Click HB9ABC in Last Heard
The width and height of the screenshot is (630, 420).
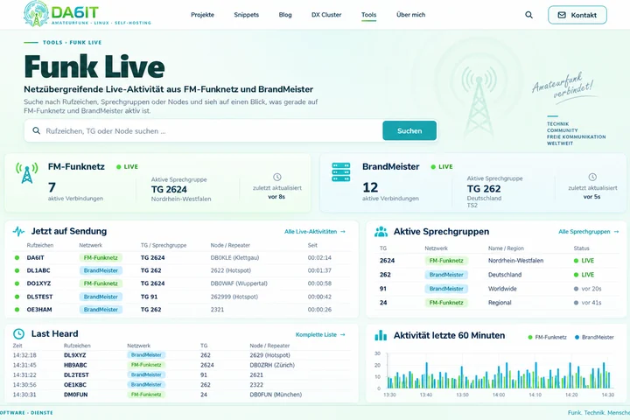tap(75, 365)
